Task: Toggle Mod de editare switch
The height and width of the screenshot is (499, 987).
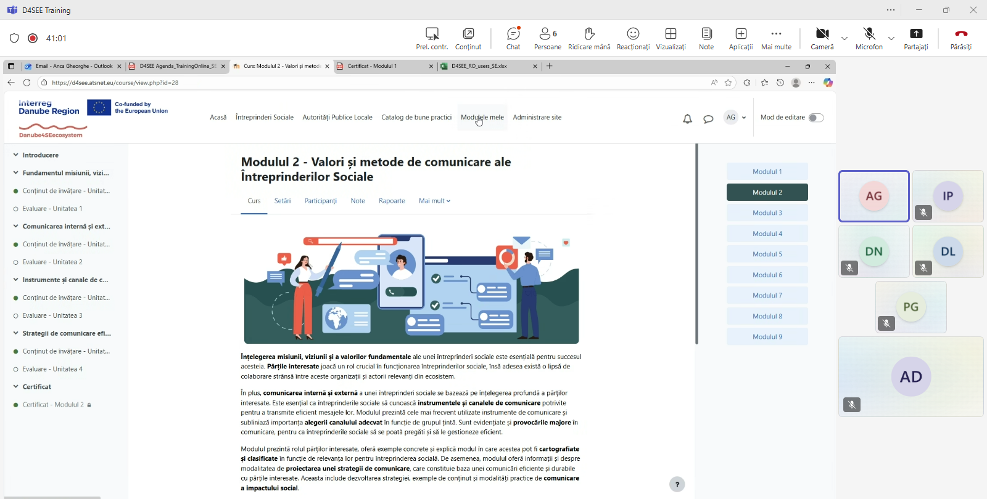Action: click(x=816, y=118)
